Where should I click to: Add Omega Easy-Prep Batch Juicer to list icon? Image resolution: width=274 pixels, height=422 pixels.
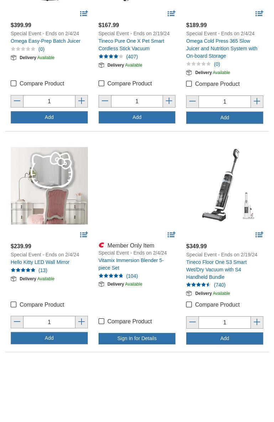click(84, 14)
